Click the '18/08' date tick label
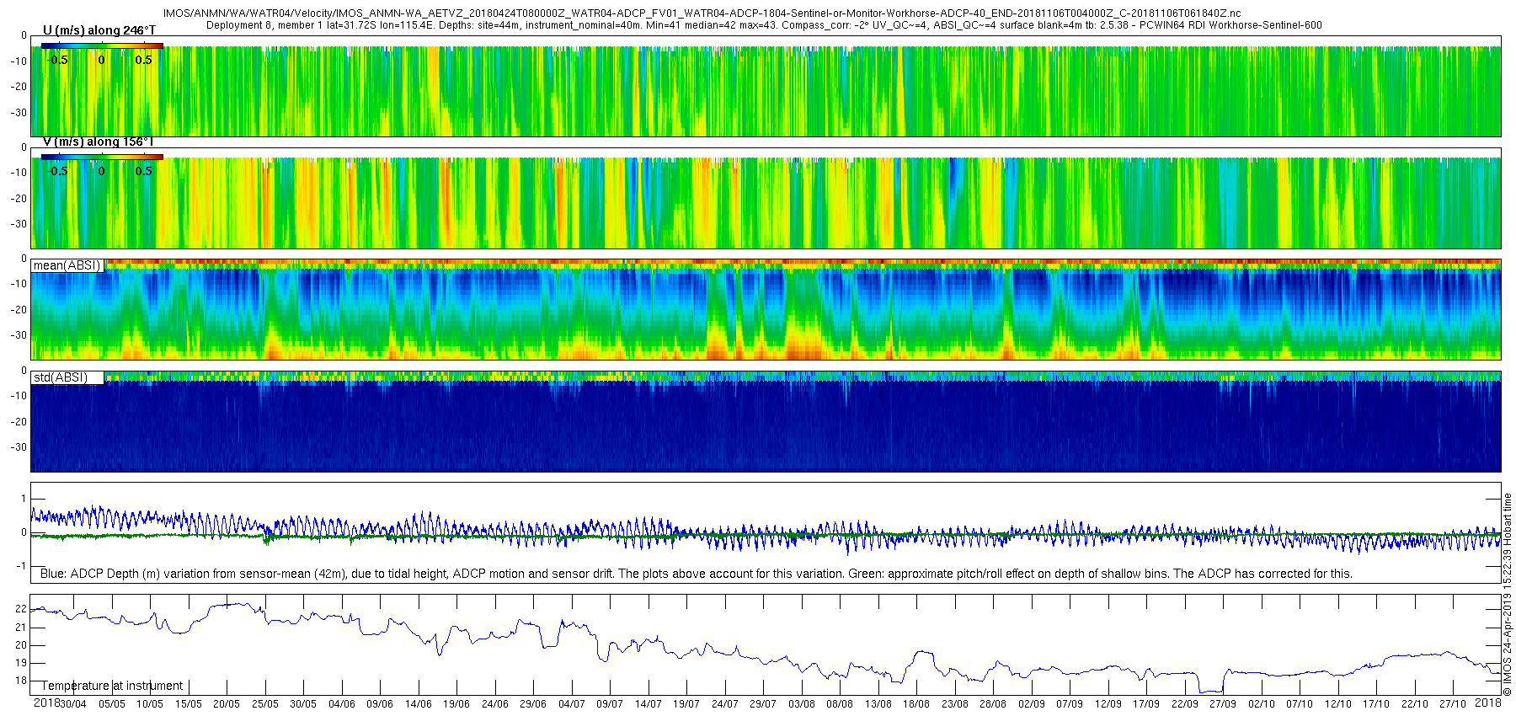The height and width of the screenshot is (716, 1516). pyautogui.click(x=916, y=704)
